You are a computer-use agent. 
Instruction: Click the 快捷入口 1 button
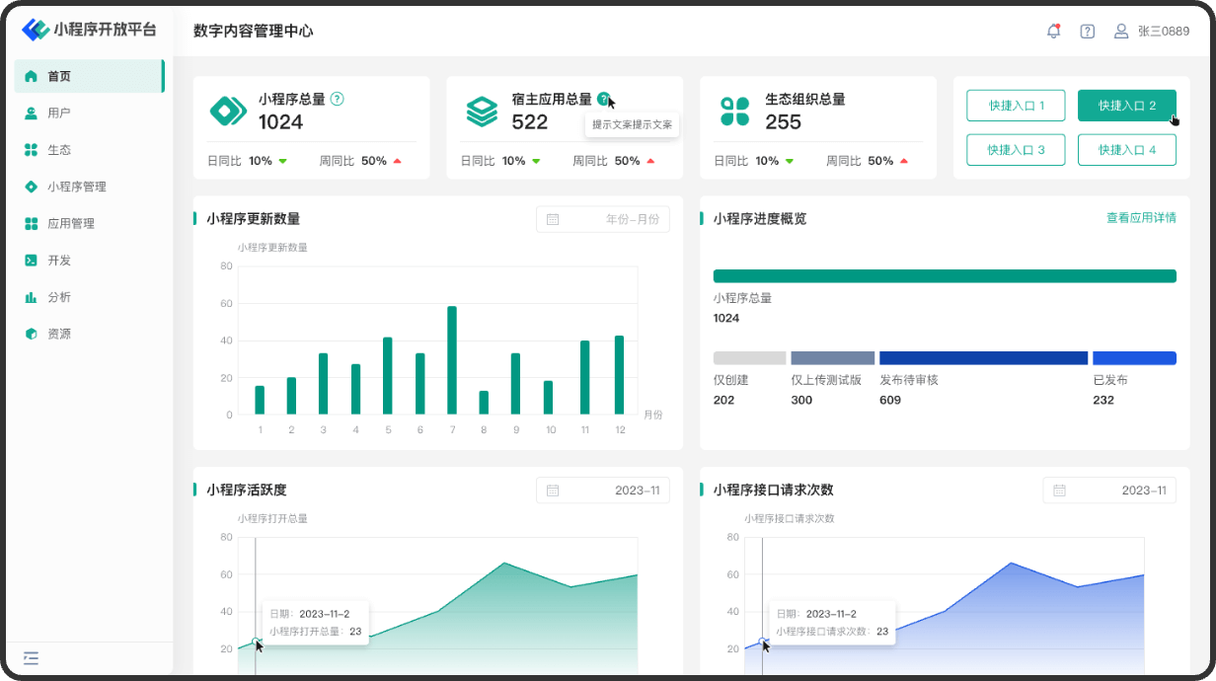click(x=1016, y=106)
